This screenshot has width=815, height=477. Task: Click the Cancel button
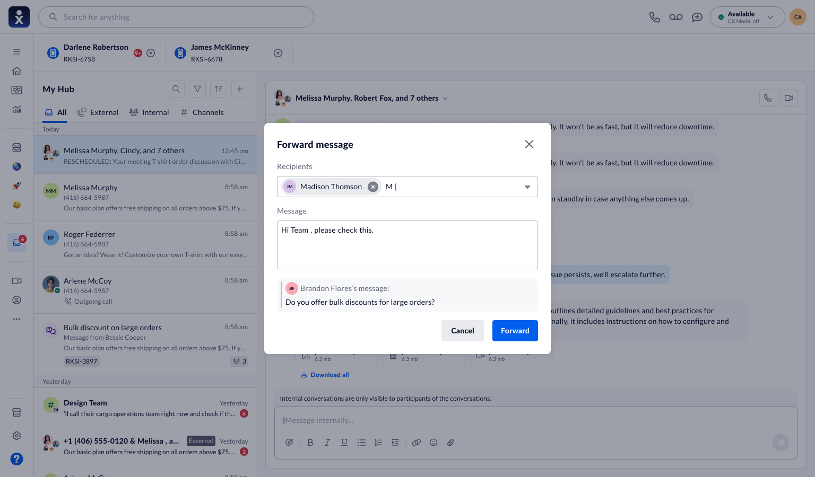coord(463,331)
